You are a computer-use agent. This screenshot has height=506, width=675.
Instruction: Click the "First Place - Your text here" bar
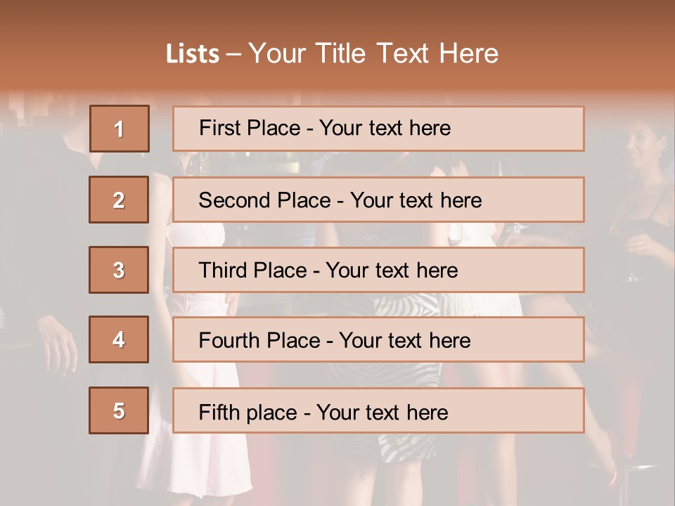tap(378, 129)
